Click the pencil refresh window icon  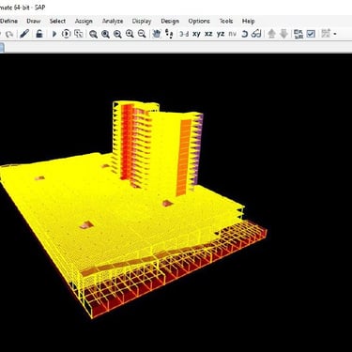(x=24, y=34)
